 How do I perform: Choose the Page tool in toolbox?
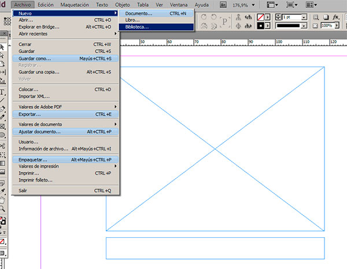pos(2,64)
